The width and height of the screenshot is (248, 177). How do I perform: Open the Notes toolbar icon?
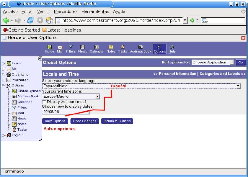pyautogui.click(x=111, y=49)
